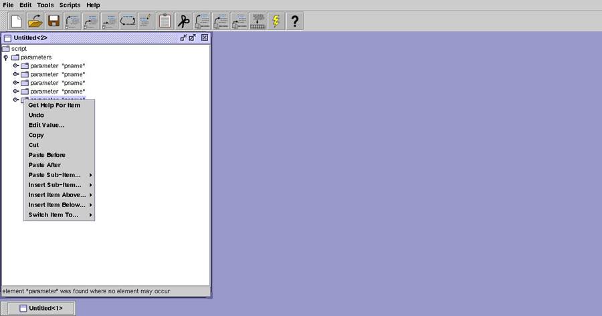
Task: Open the Help menu
Action: click(x=93, y=5)
